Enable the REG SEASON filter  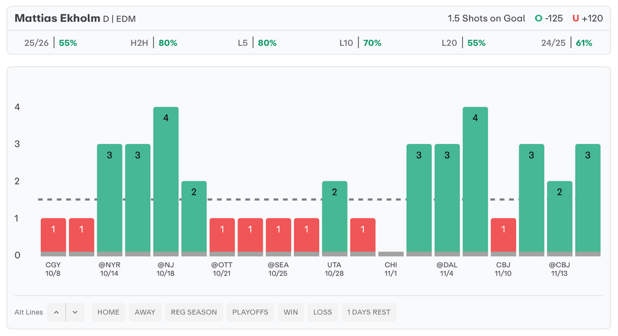[194, 312]
